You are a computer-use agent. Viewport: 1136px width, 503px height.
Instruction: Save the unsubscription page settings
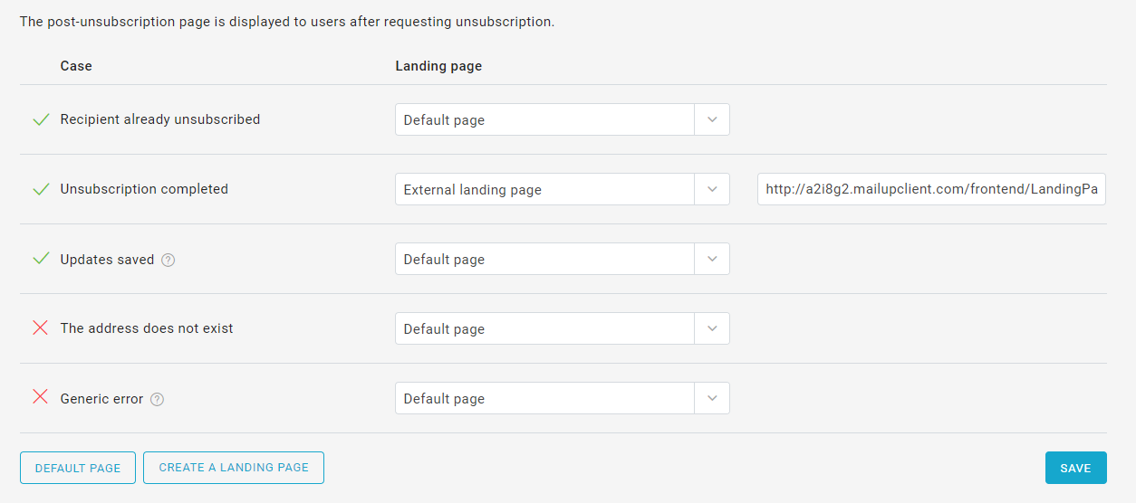point(1075,468)
